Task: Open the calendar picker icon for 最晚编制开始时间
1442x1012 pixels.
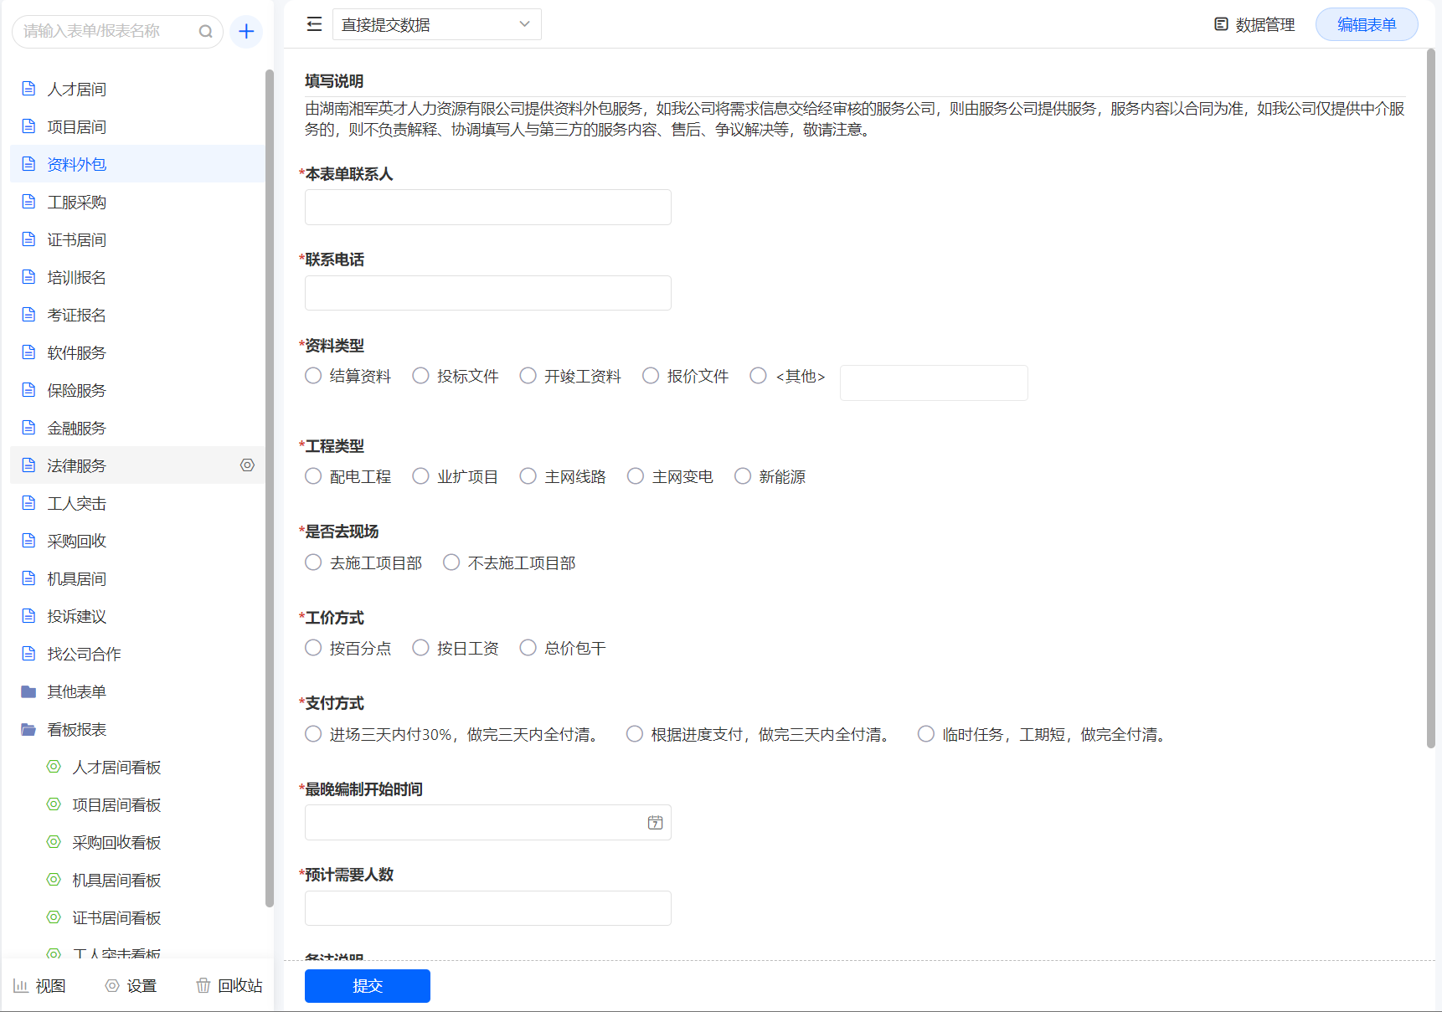Action: tap(655, 823)
